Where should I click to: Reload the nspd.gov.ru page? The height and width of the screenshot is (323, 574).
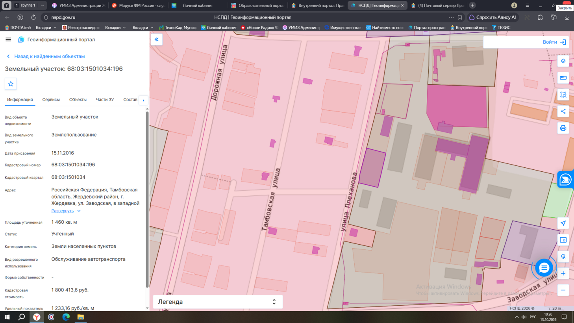pyautogui.click(x=33, y=17)
